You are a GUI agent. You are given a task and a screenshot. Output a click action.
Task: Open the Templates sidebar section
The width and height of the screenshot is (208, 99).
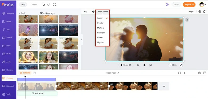pos(8,13)
